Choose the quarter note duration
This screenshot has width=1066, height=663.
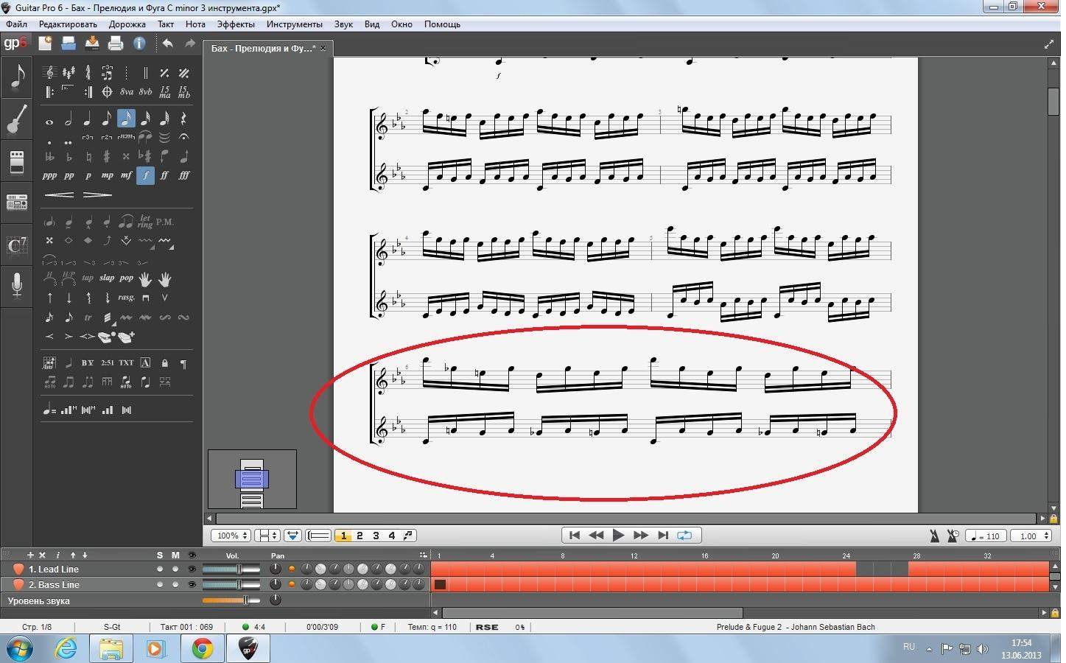pos(88,119)
